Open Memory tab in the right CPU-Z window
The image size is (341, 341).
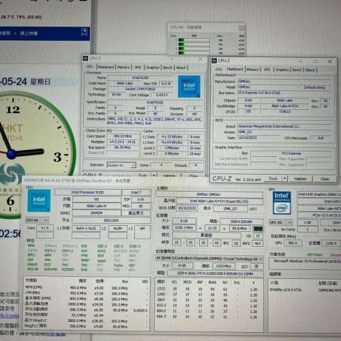click(252, 70)
